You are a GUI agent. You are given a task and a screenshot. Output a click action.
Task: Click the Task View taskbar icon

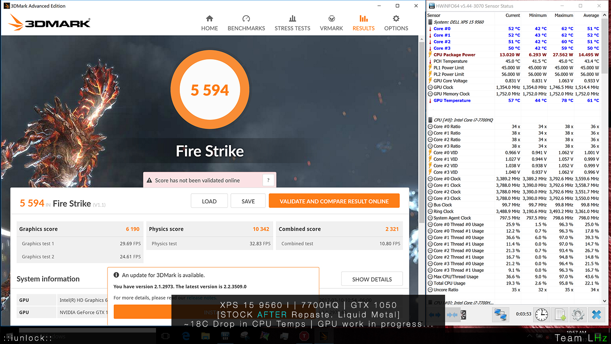(x=165, y=336)
